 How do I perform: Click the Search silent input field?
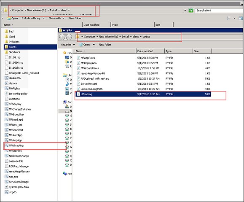[x=219, y=11]
